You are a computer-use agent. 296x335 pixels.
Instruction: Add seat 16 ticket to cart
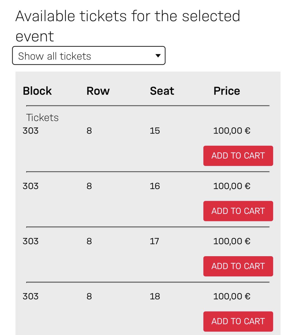(238, 211)
